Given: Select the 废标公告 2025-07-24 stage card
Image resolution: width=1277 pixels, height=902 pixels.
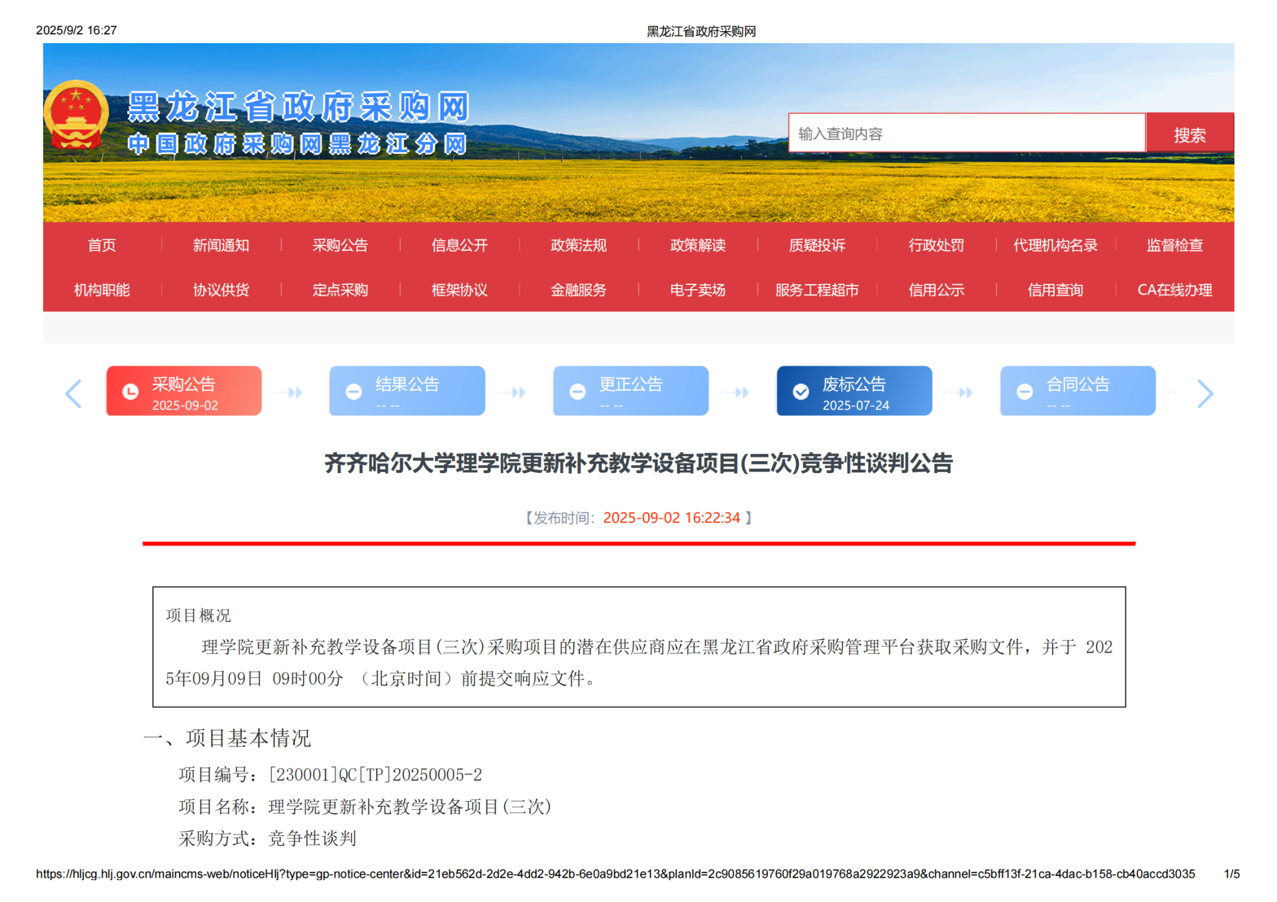Looking at the screenshot, I should pos(854,391).
